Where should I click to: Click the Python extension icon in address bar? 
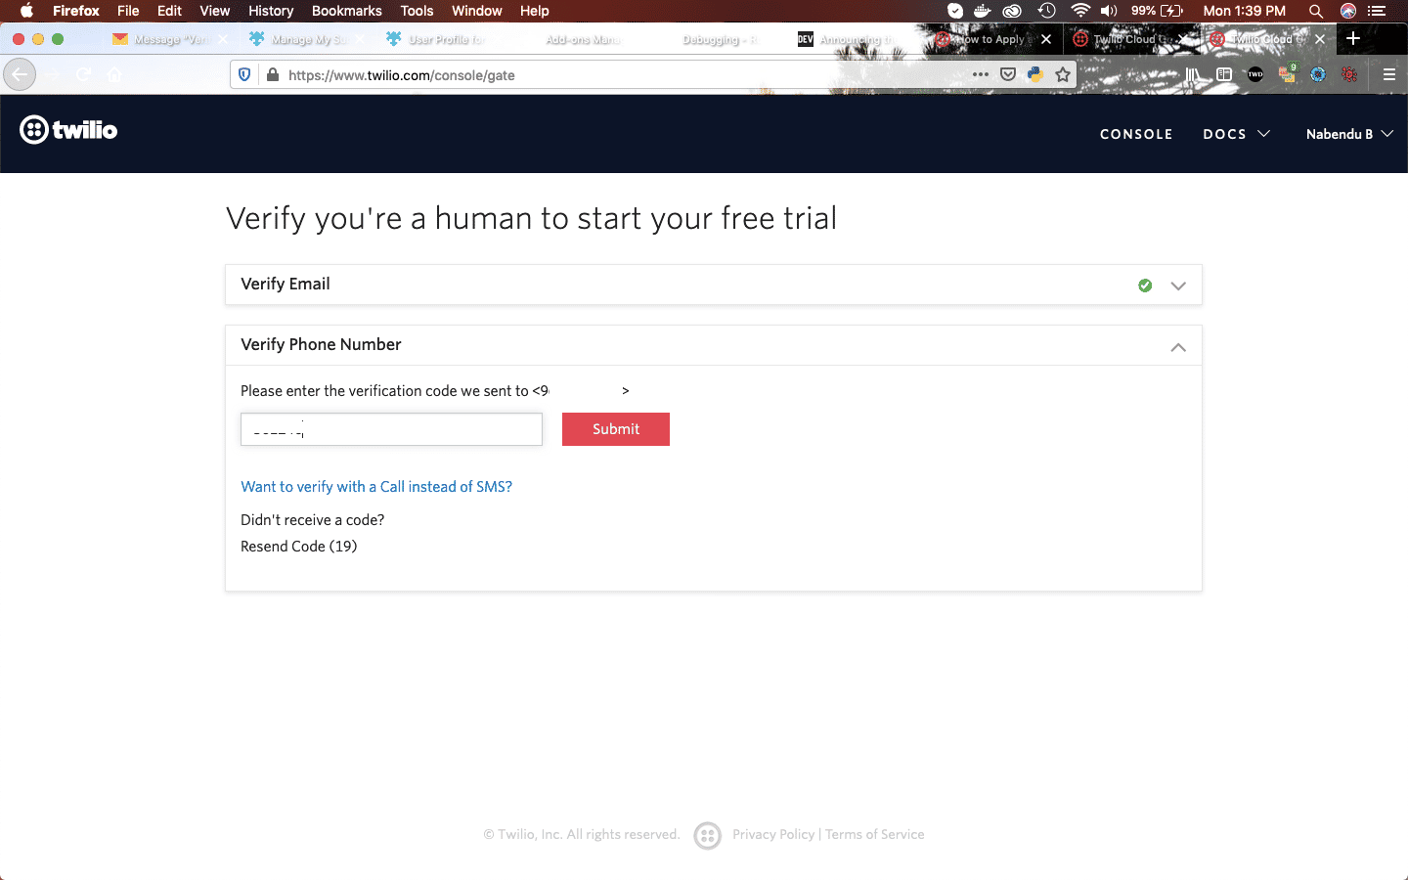click(x=1035, y=74)
